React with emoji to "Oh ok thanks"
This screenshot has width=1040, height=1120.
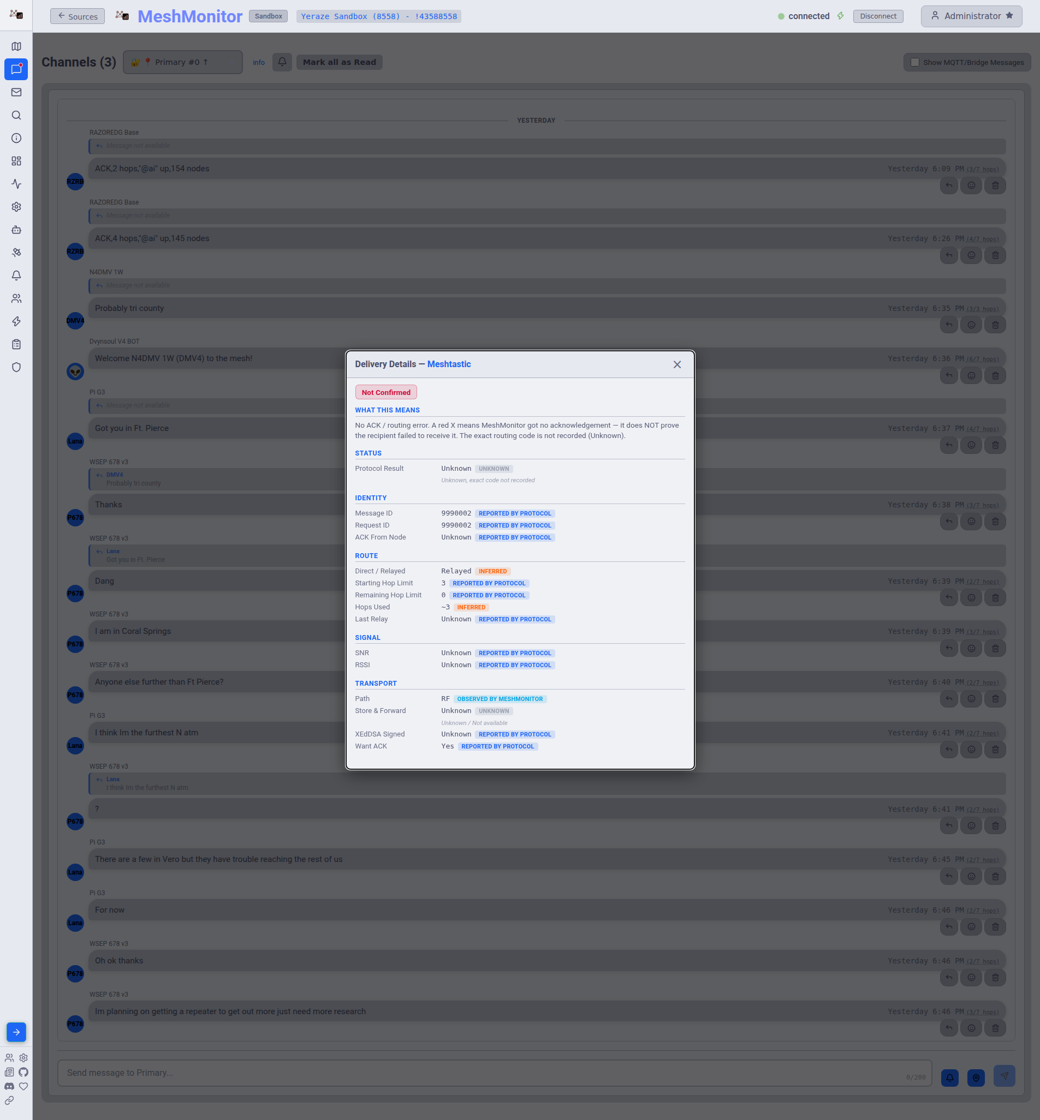pyautogui.click(x=971, y=978)
